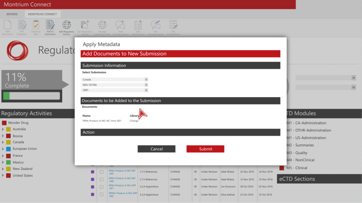
Task: Click the Cancel button in dialog
Action: click(157, 149)
